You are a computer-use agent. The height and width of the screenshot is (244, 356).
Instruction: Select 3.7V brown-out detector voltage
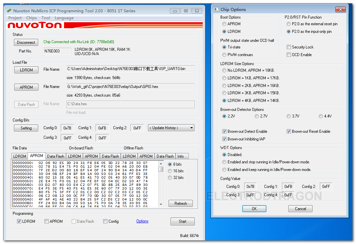click(289, 116)
